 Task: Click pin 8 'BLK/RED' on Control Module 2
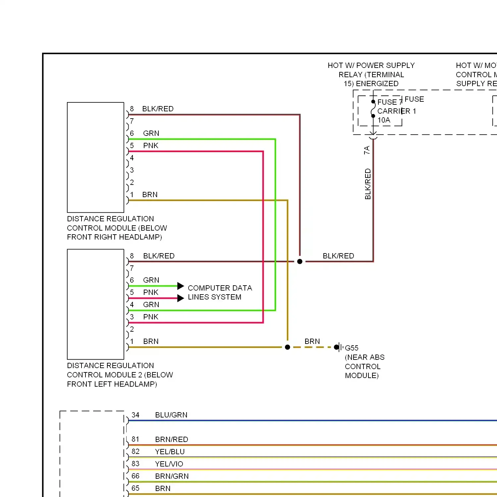point(159,256)
